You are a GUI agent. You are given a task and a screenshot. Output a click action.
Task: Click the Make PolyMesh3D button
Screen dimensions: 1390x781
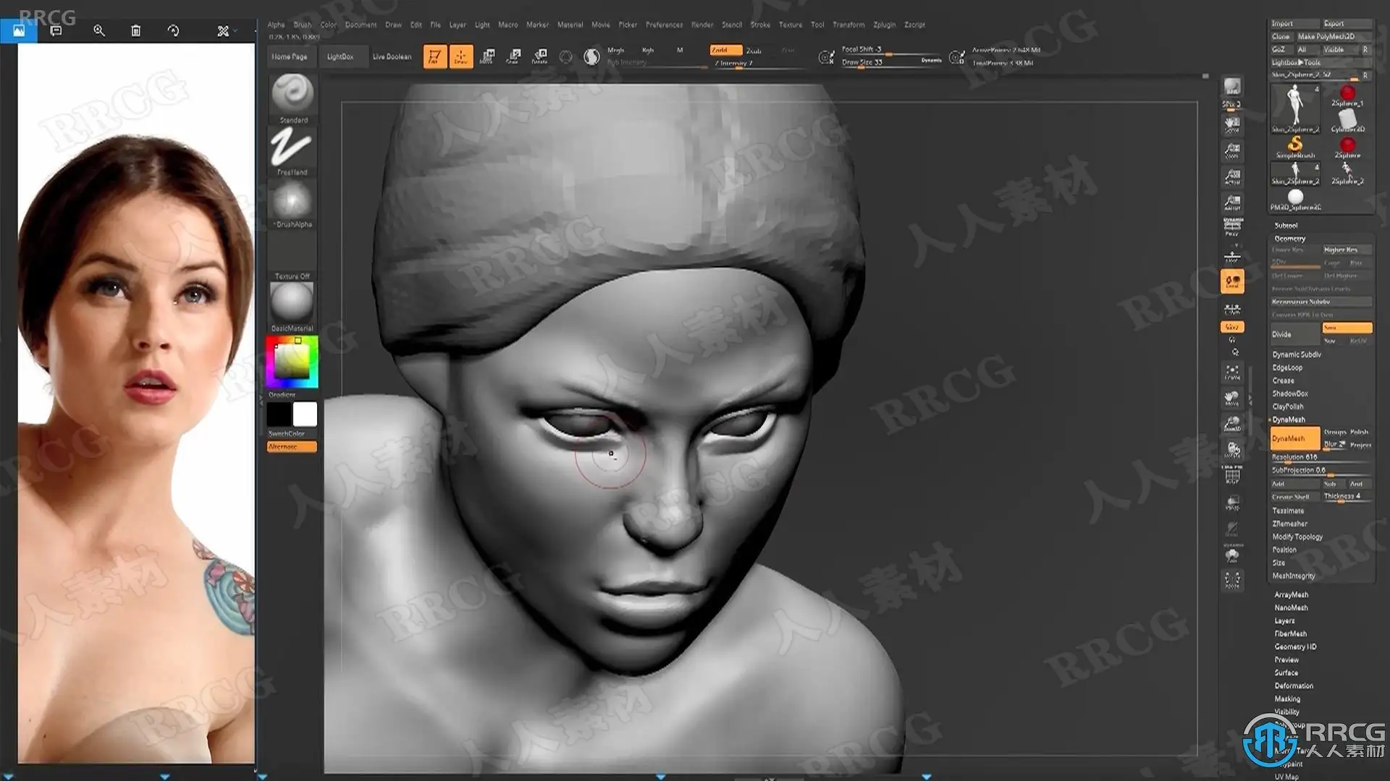1326,36
